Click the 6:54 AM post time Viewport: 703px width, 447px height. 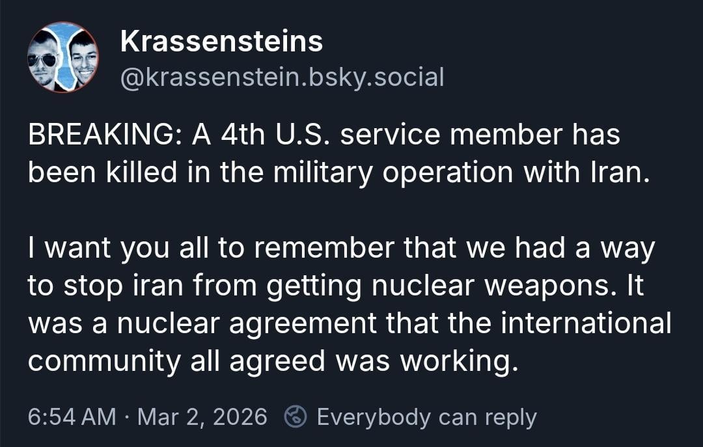point(72,417)
